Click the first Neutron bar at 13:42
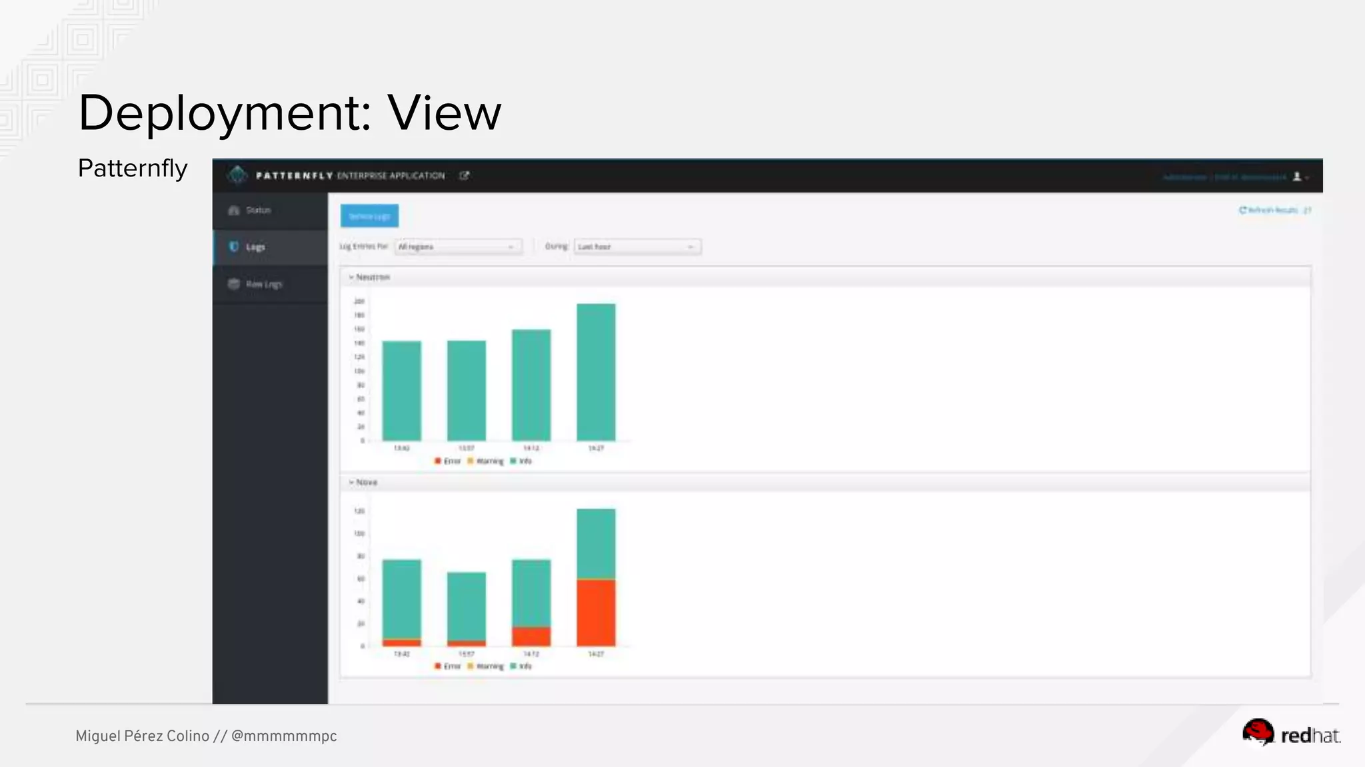This screenshot has width=1365, height=767. 401,391
